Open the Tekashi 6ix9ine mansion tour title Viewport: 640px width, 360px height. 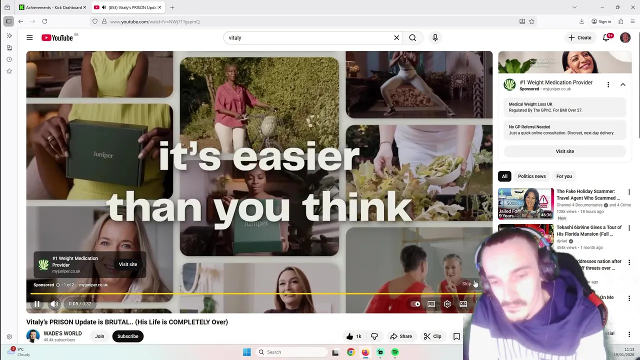pyautogui.click(x=589, y=231)
